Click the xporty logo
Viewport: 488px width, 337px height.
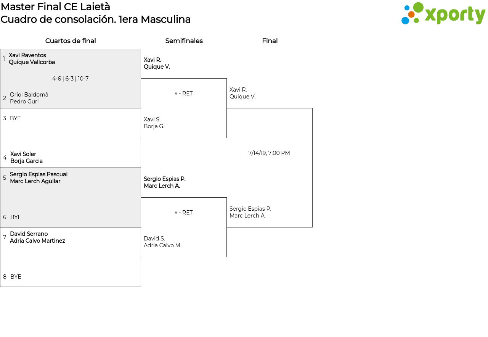(x=443, y=14)
